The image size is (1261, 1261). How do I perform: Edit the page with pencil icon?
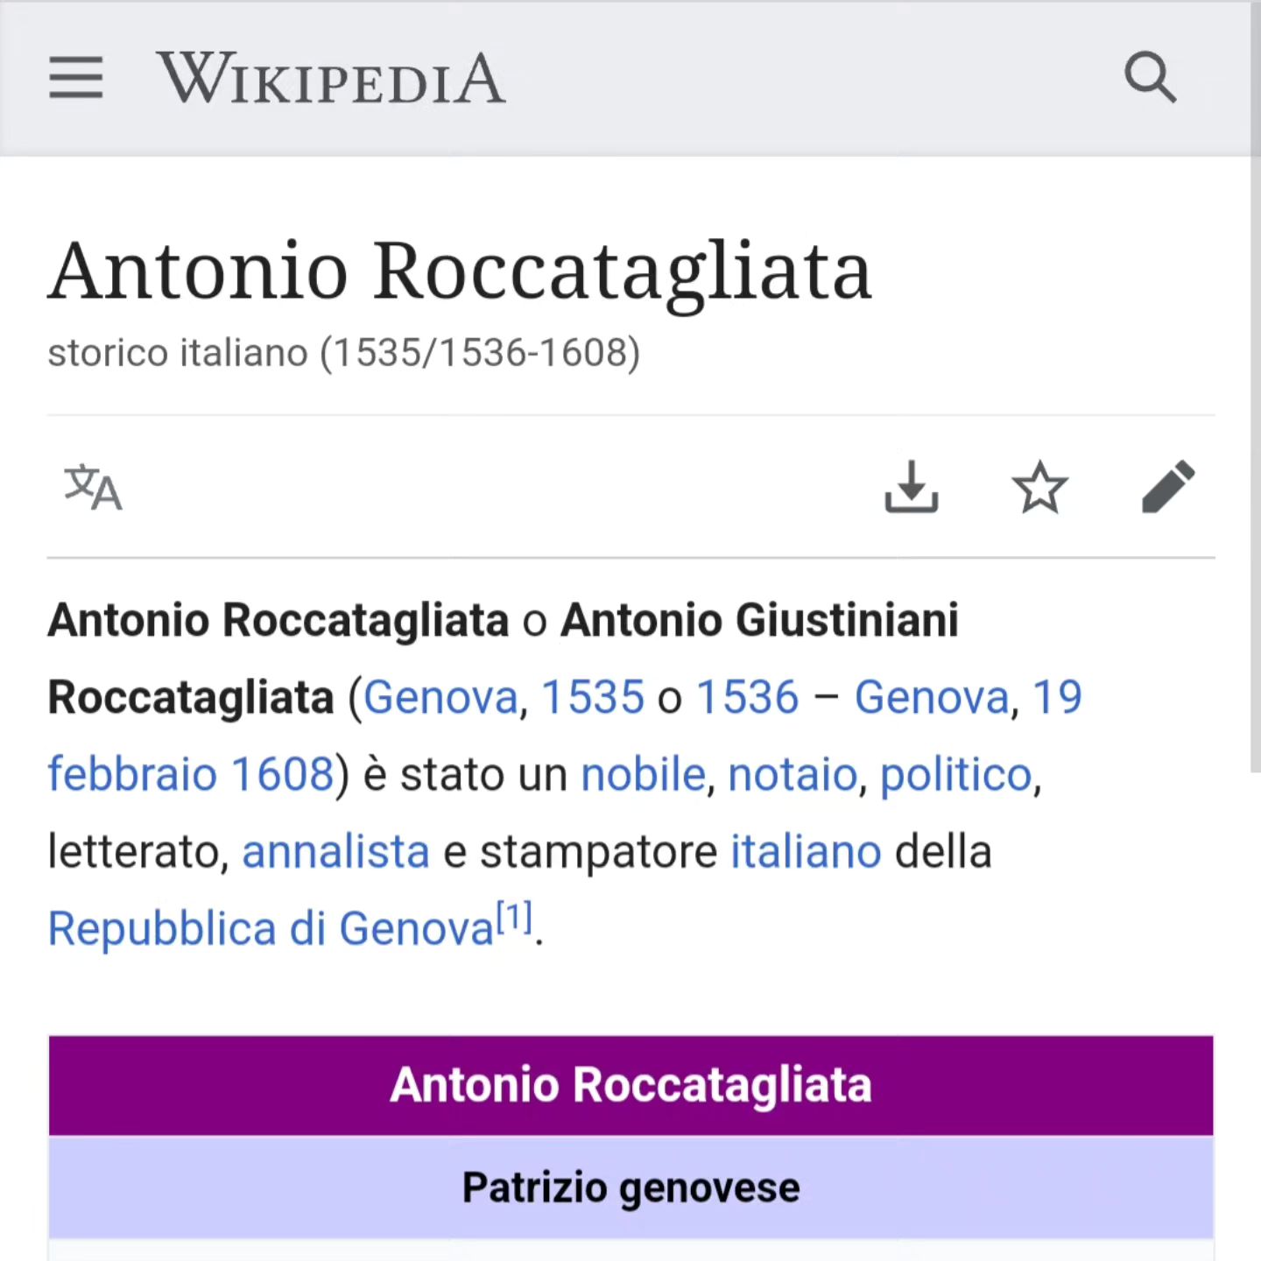pyautogui.click(x=1168, y=486)
